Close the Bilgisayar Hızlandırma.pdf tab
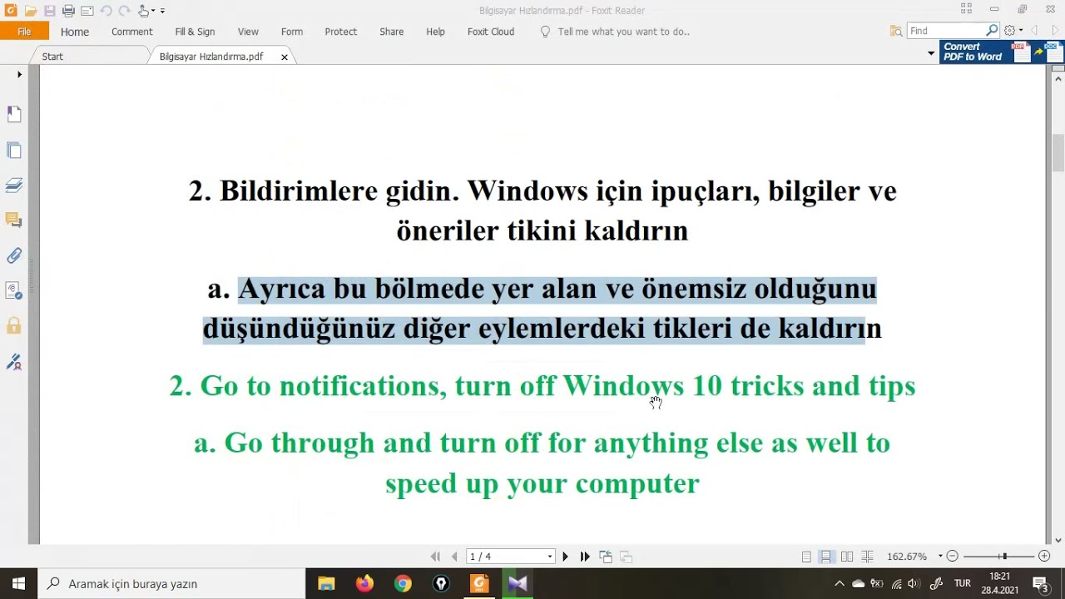The image size is (1065, 599). 285,57
